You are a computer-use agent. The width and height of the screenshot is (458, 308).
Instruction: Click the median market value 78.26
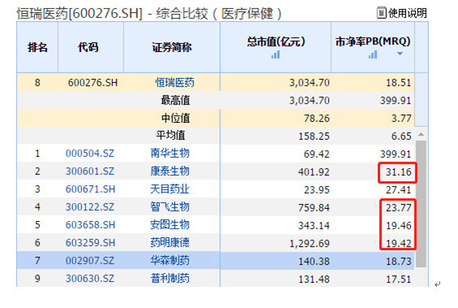point(317,119)
